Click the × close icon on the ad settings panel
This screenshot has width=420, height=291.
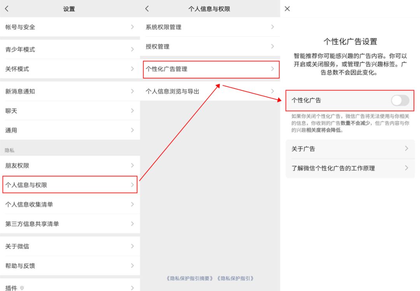(287, 8)
